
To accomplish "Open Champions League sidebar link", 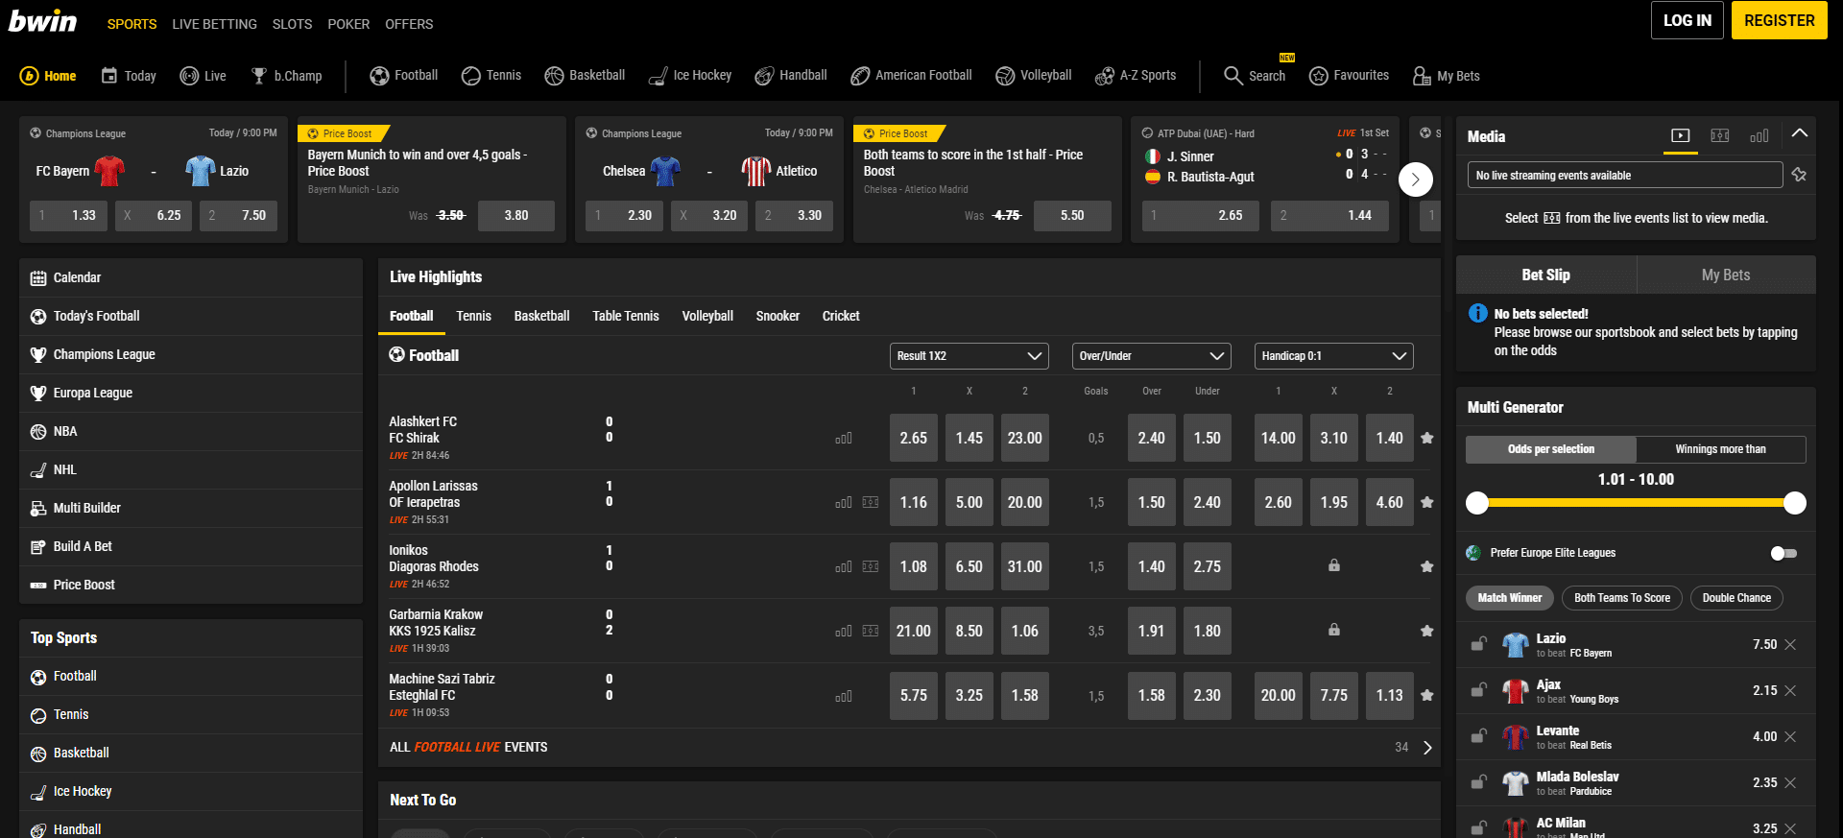I will (191, 354).
